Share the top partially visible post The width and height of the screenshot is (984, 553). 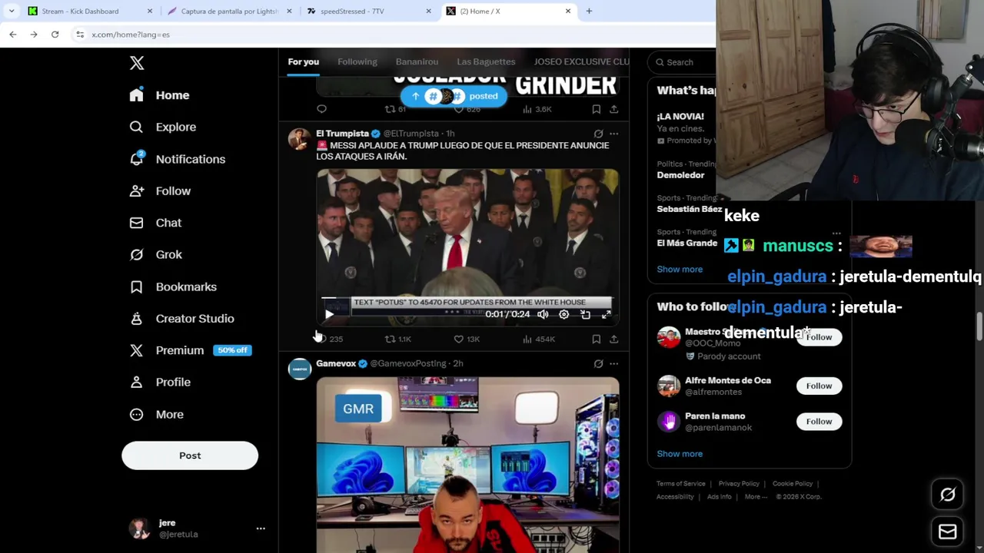click(x=613, y=109)
